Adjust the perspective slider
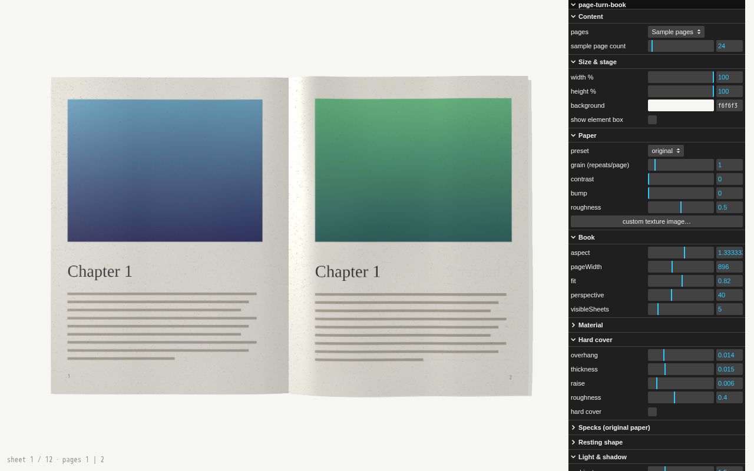This screenshot has width=754, height=471. pos(681,295)
